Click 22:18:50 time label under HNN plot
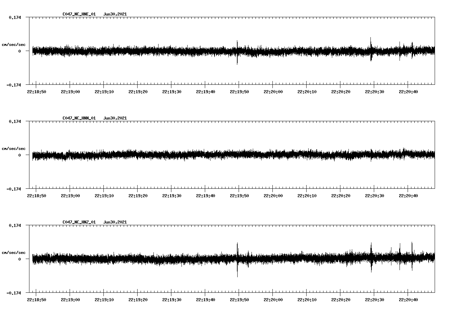The image size is (459, 312). tap(37, 196)
